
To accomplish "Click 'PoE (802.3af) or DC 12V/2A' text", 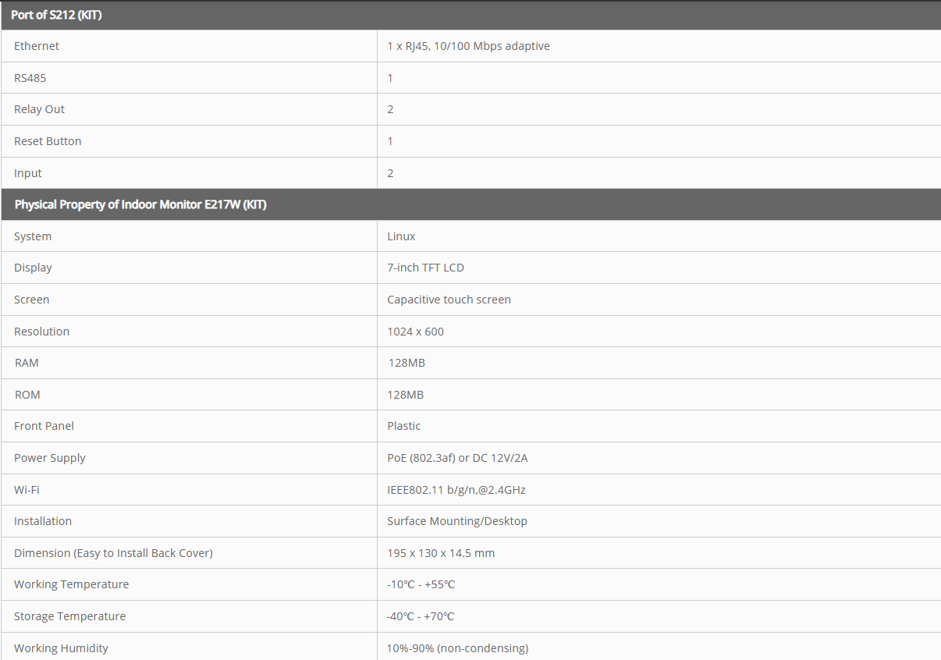I will 457,458.
